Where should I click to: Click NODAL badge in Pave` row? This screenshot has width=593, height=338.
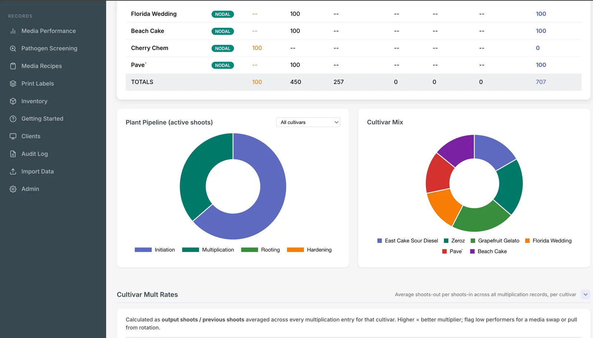222,66
